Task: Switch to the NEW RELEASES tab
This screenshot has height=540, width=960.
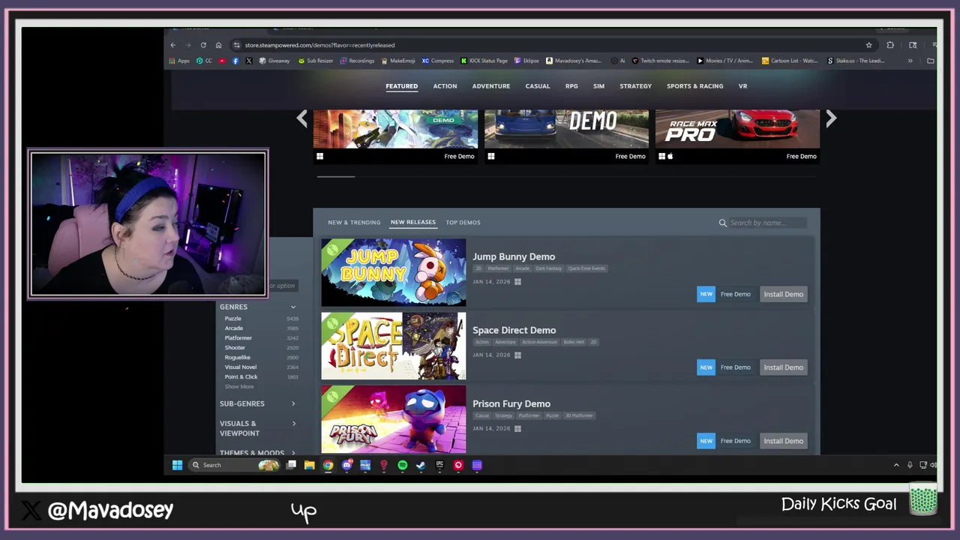Action: tap(412, 223)
